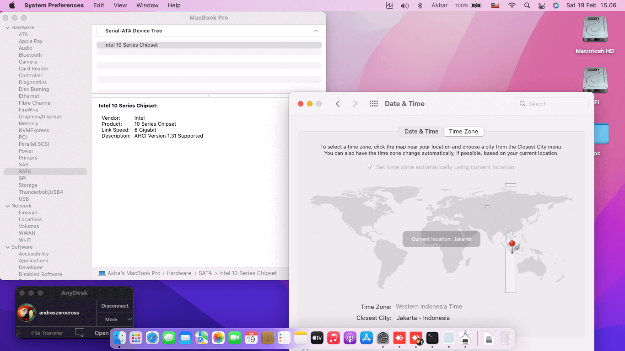Image resolution: width=625 pixels, height=351 pixels.
Task: Open Calendar from the Dock
Action: (251, 338)
